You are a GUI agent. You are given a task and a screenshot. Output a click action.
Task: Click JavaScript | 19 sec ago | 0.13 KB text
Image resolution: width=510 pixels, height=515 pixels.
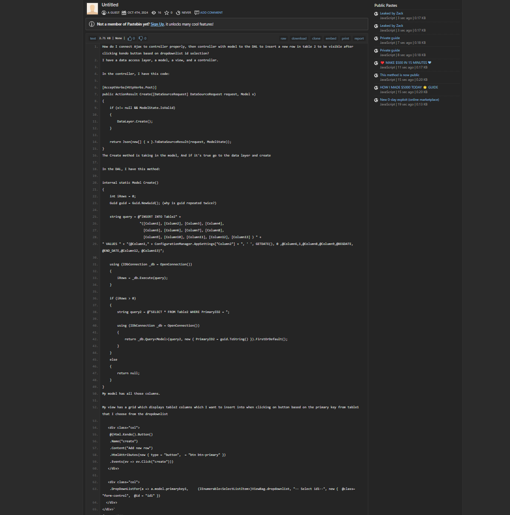click(x=404, y=104)
